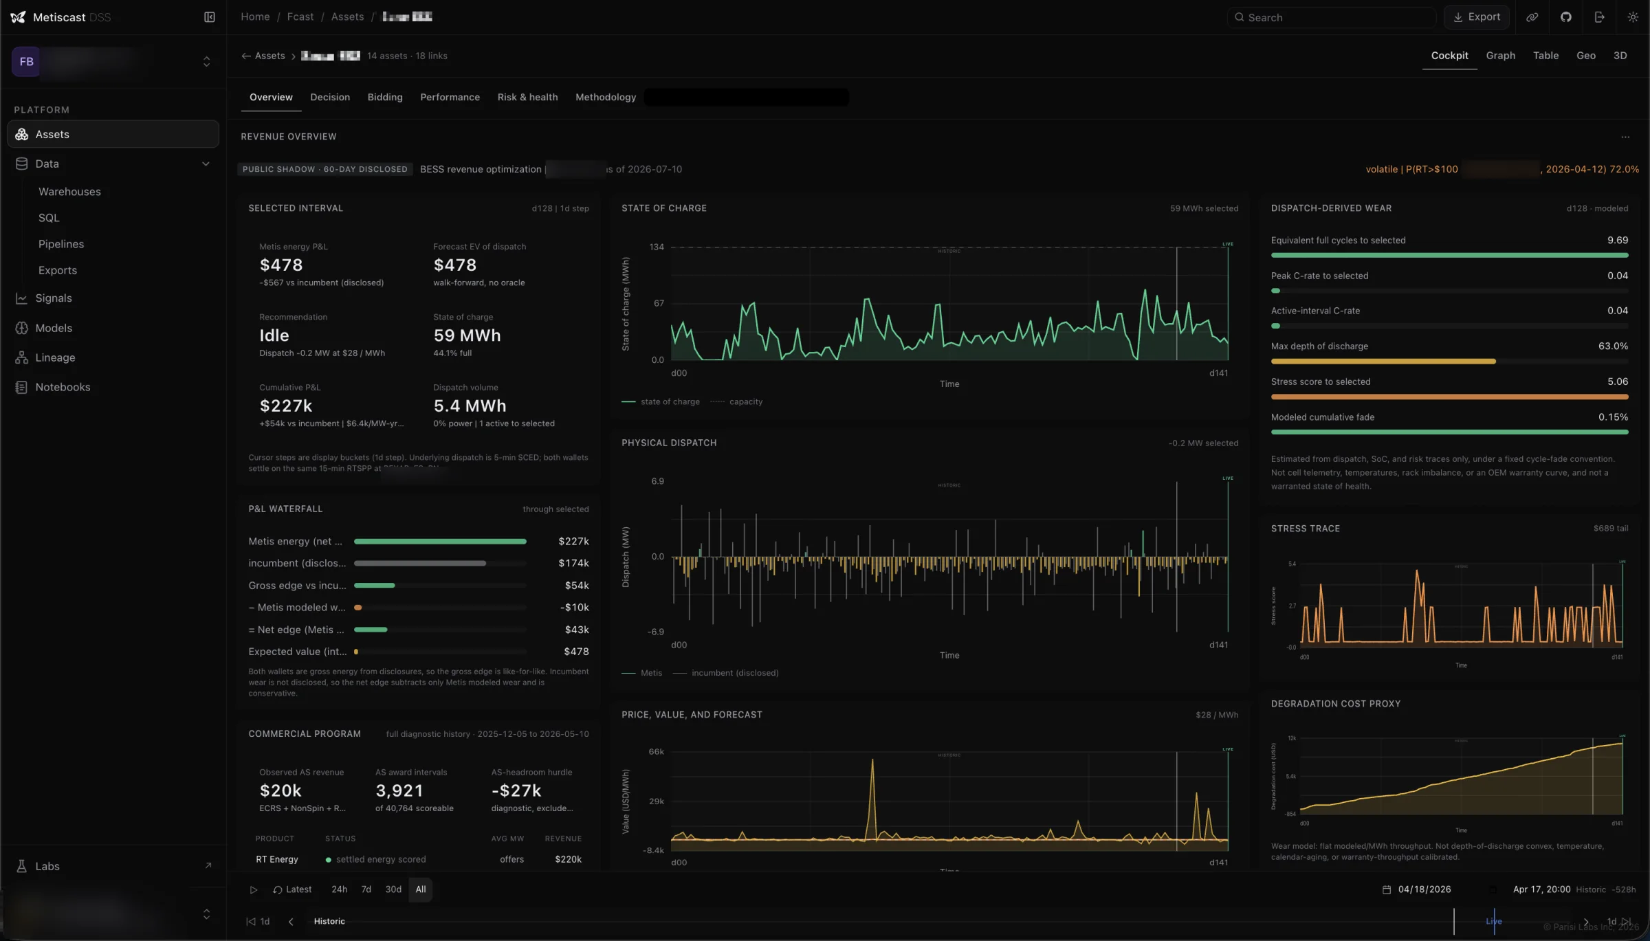Switch to the Graph view

(1500, 56)
